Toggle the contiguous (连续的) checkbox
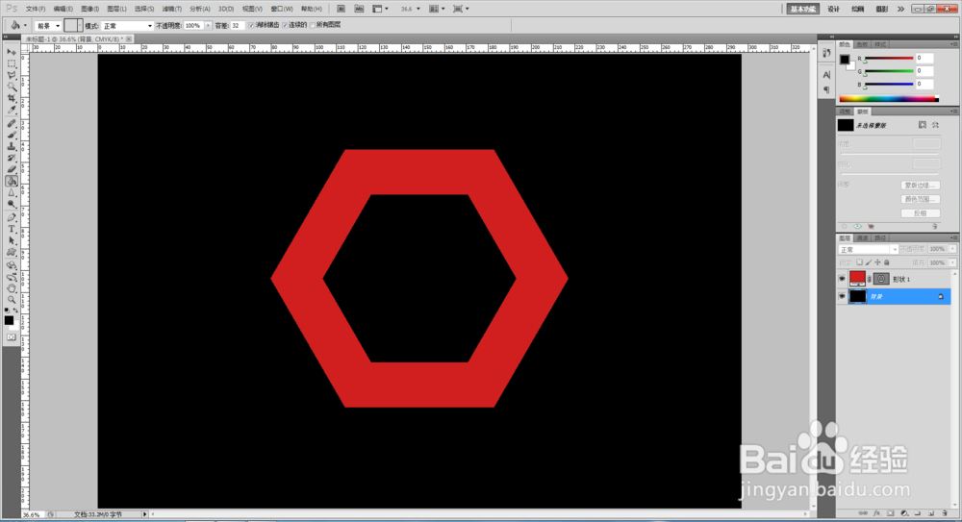This screenshot has width=962, height=522. (x=286, y=25)
